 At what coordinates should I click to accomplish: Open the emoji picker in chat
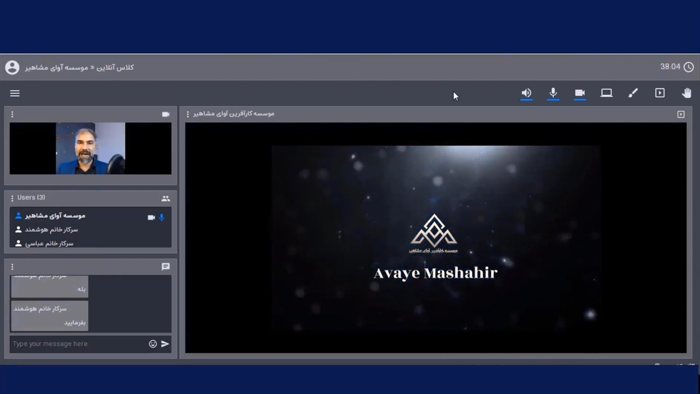click(x=153, y=344)
